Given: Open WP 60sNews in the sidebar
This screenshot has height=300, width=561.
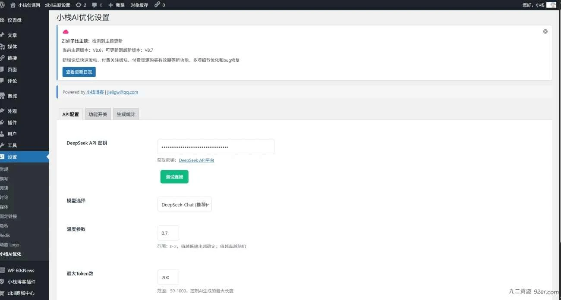Looking at the screenshot, I should click(x=24, y=271).
